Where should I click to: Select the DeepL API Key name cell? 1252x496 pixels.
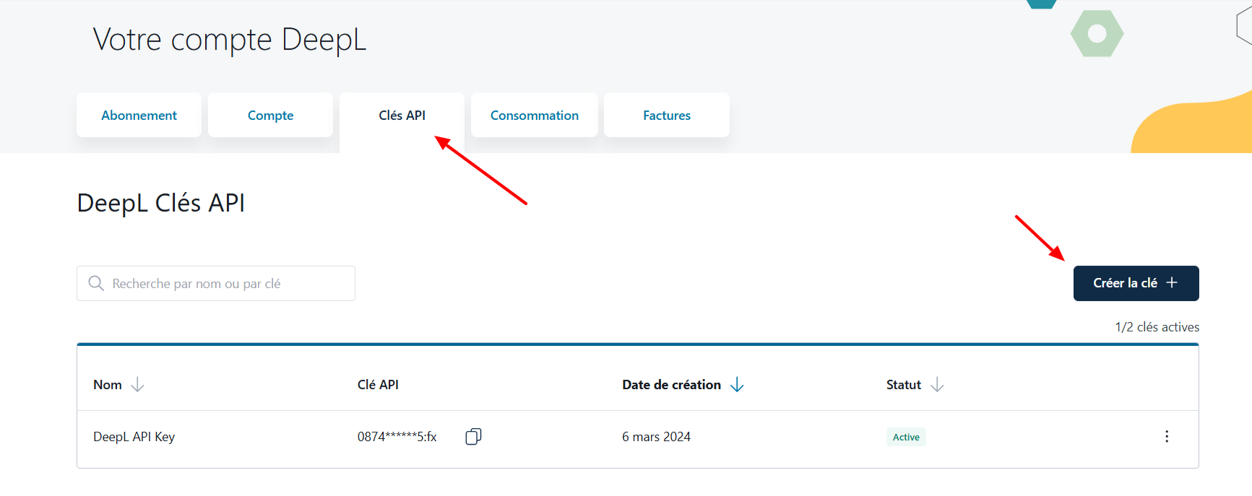coord(134,437)
